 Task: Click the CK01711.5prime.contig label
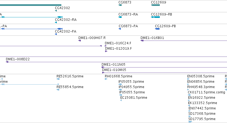tap(206, 92)
